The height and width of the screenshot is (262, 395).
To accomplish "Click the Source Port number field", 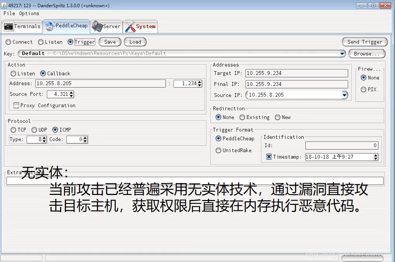I will click(x=58, y=94).
